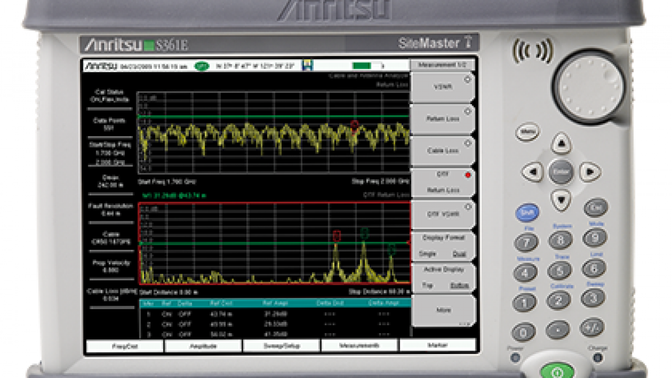Select the middle green marker on DTF trace
This screenshot has width=672, height=378.
pos(365,232)
